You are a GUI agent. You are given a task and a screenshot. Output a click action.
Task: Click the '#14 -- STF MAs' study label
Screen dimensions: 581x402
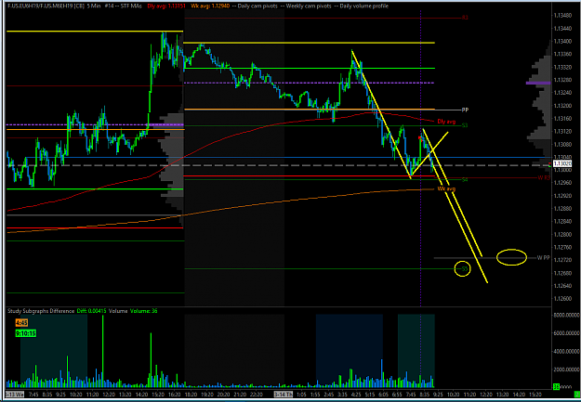pyautogui.click(x=125, y=6)
